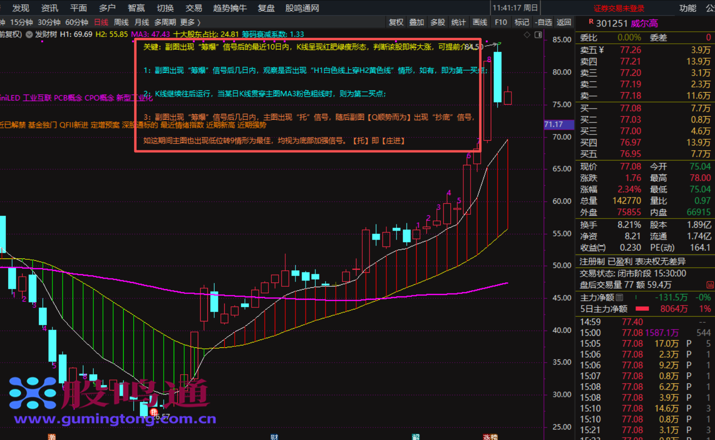The height and width of the screenshot is (440, 715).
Task: Click the 返回 back button
Action: pyautogui.click(x=564, y=22)
